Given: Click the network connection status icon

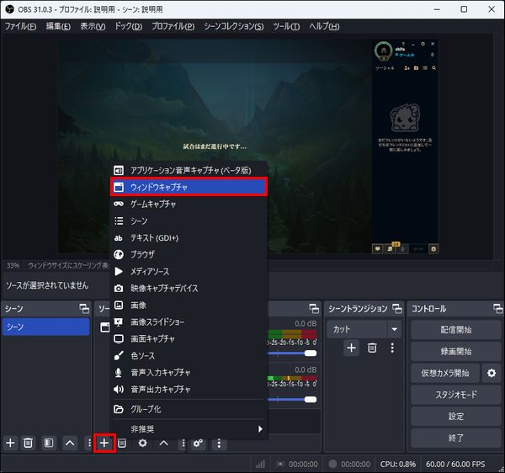Looking at the screenshot, I should click(x=260, y=464).
